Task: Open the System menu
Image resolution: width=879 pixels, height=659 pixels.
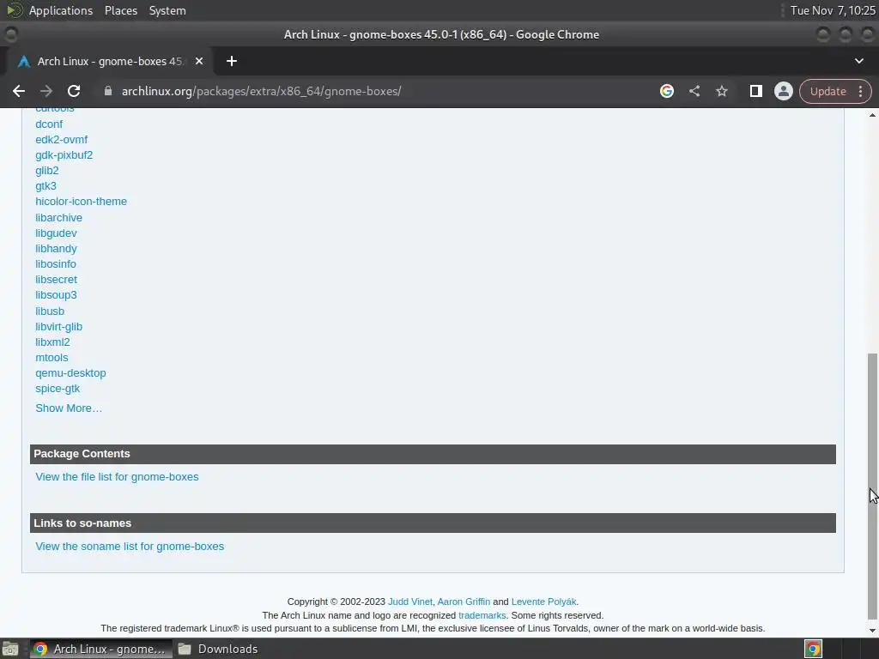Action: [167, 10]
